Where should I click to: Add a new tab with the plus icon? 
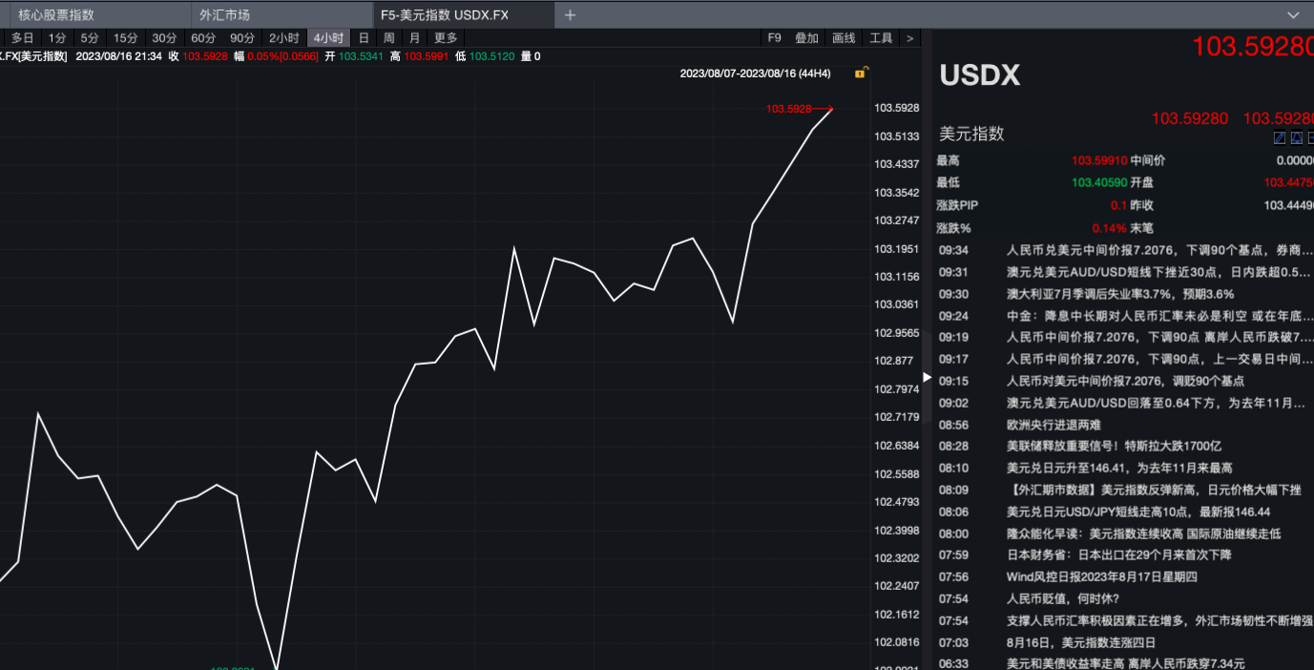coord(570,15)
